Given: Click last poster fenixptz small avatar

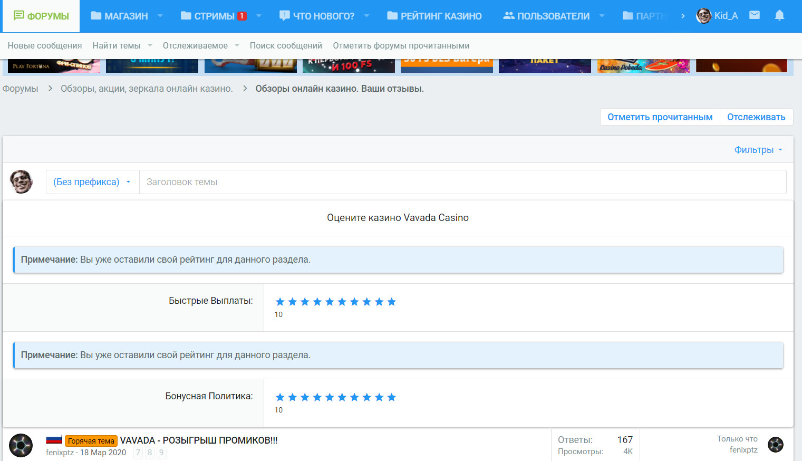Looking at the screenshot, I should [x=775, y=445].
